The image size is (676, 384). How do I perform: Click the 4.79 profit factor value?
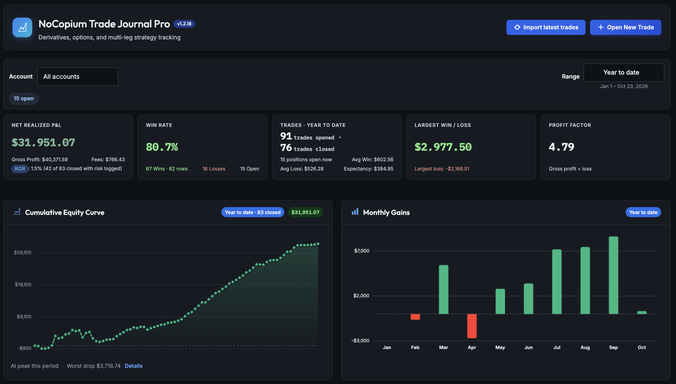click(562, 147)
